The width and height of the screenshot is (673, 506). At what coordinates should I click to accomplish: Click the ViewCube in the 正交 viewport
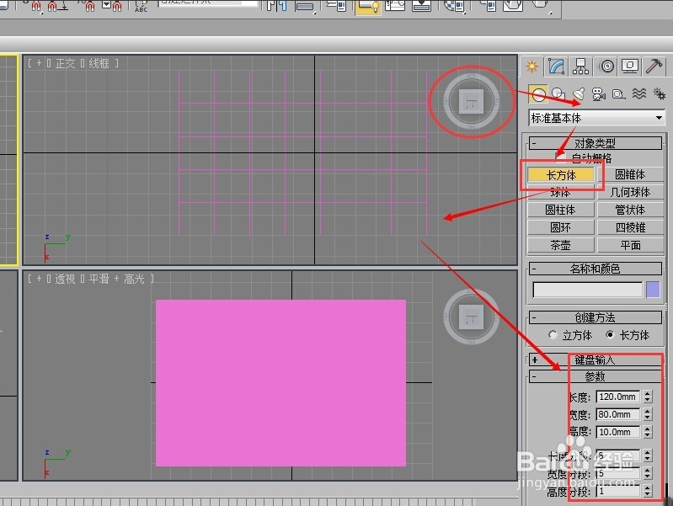[472, 102]
